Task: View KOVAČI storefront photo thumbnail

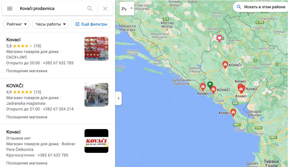Action: tap(96, 95)
